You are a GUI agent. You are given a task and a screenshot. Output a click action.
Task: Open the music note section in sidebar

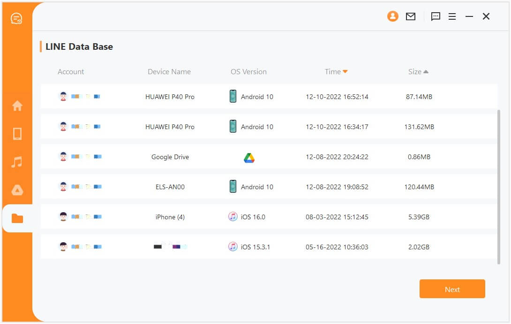17,162
